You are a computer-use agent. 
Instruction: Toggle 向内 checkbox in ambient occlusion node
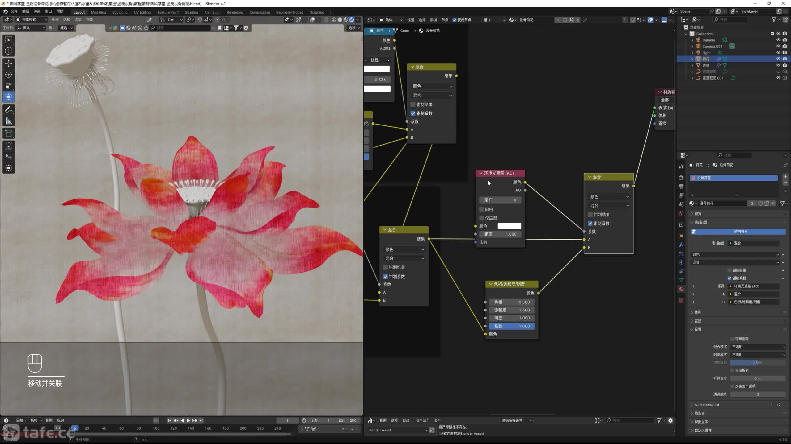tap(482, 209)
